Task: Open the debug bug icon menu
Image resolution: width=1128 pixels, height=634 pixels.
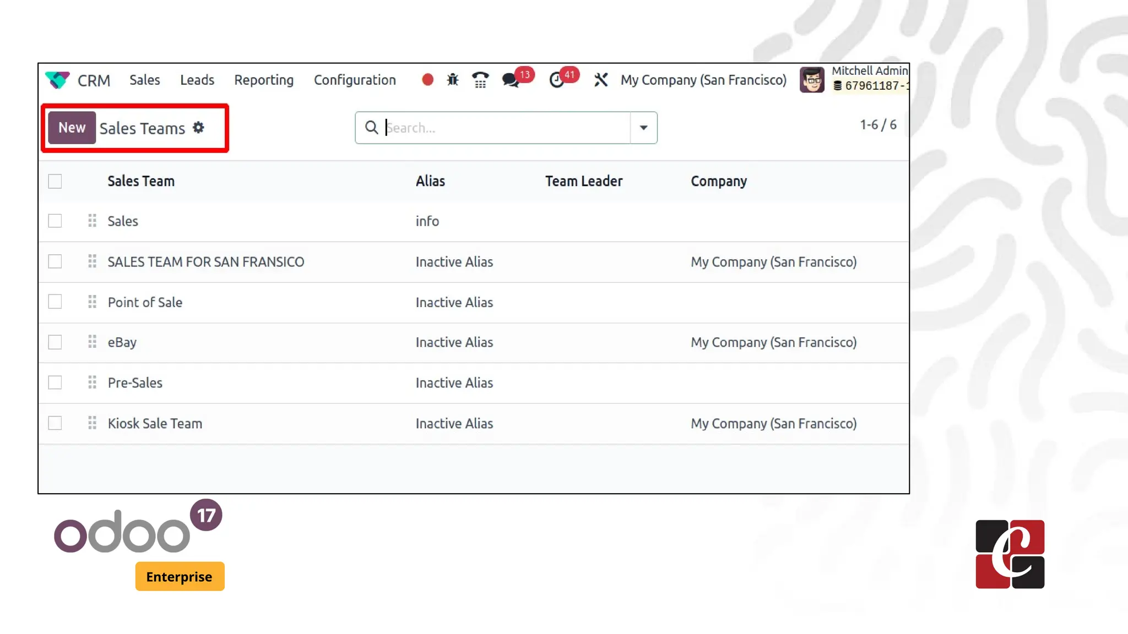Action: (x=453, y=80)
